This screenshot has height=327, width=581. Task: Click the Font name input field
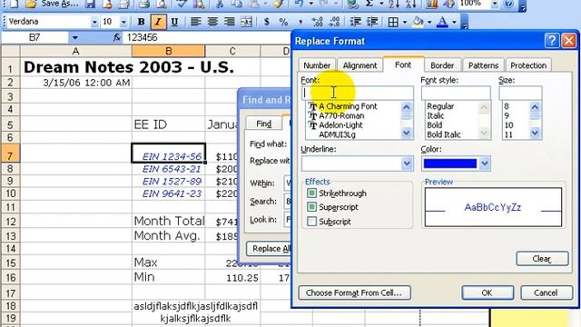tap(357, 93)
